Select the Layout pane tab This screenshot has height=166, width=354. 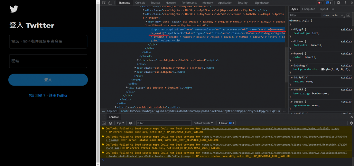coord(324,9)
